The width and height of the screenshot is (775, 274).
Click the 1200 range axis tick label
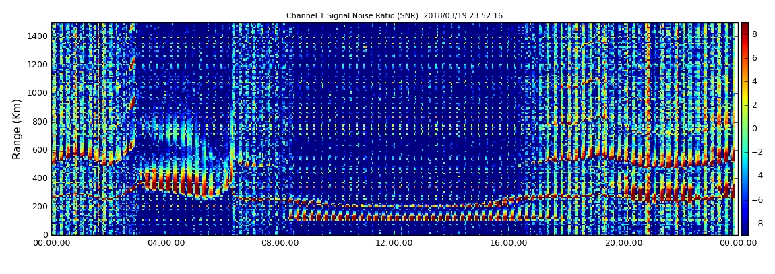[38, 65]
